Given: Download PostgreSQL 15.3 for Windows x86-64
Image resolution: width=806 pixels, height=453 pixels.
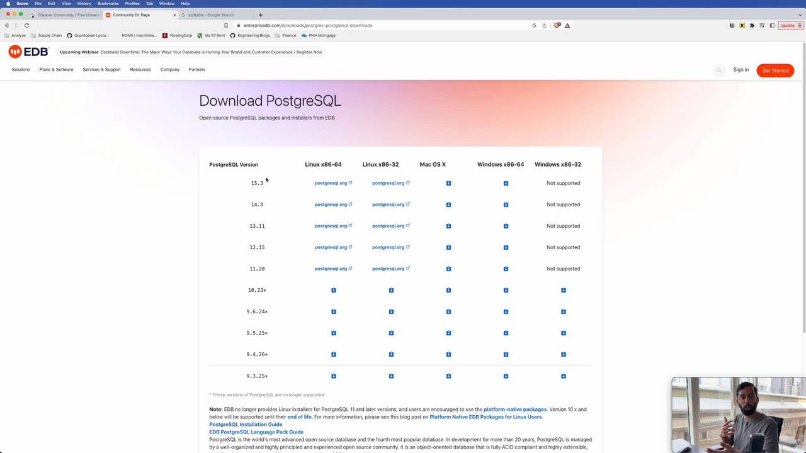Looking at the screenshot, I should 506,183.
